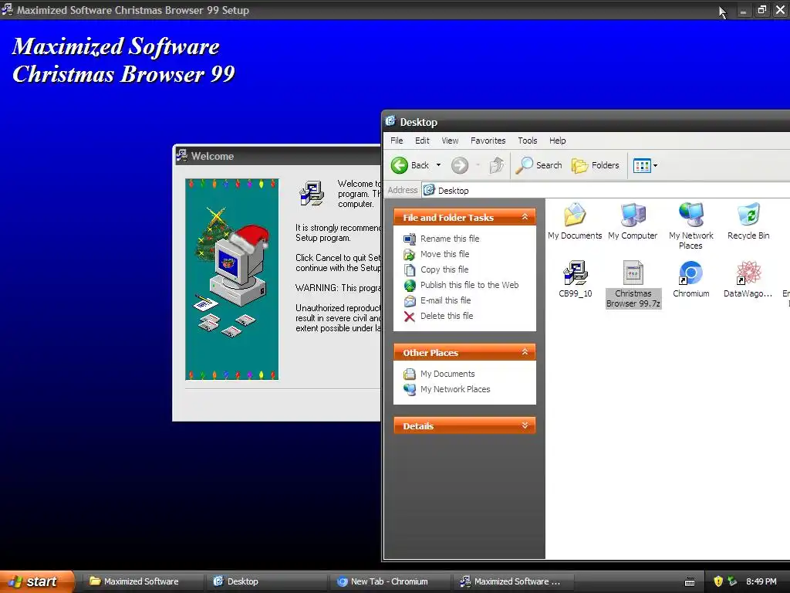Image resolution: width=790 pixels, height=593 pixels.
Task: Click the E-mail this file envelope icon
Action: point(410,300)
